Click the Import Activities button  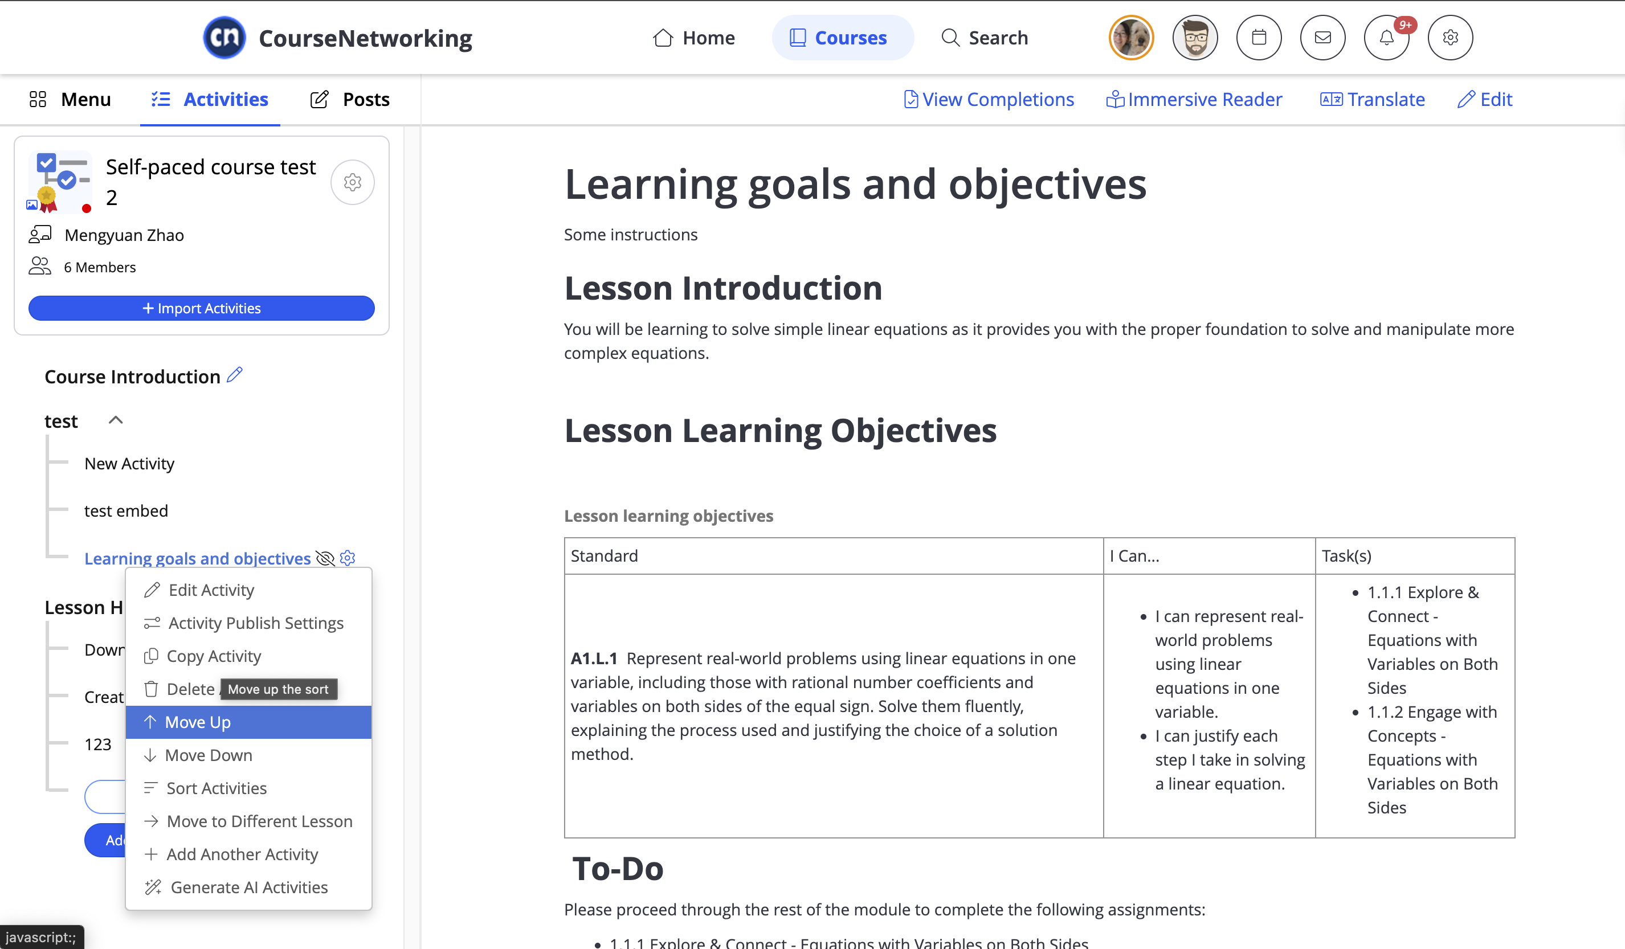[x=201, y=308]
